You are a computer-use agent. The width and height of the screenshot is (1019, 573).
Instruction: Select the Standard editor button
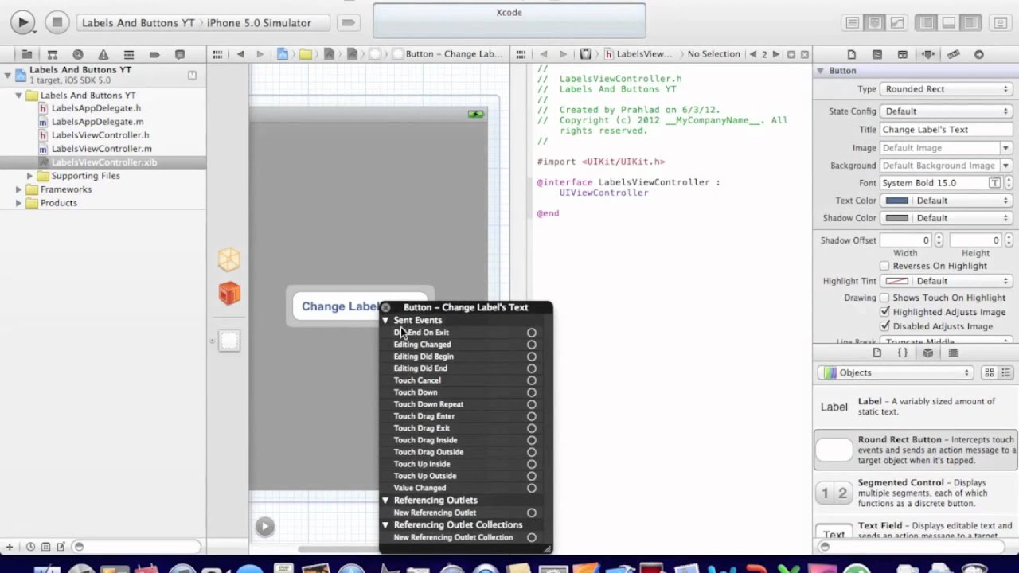coord(852,23)
